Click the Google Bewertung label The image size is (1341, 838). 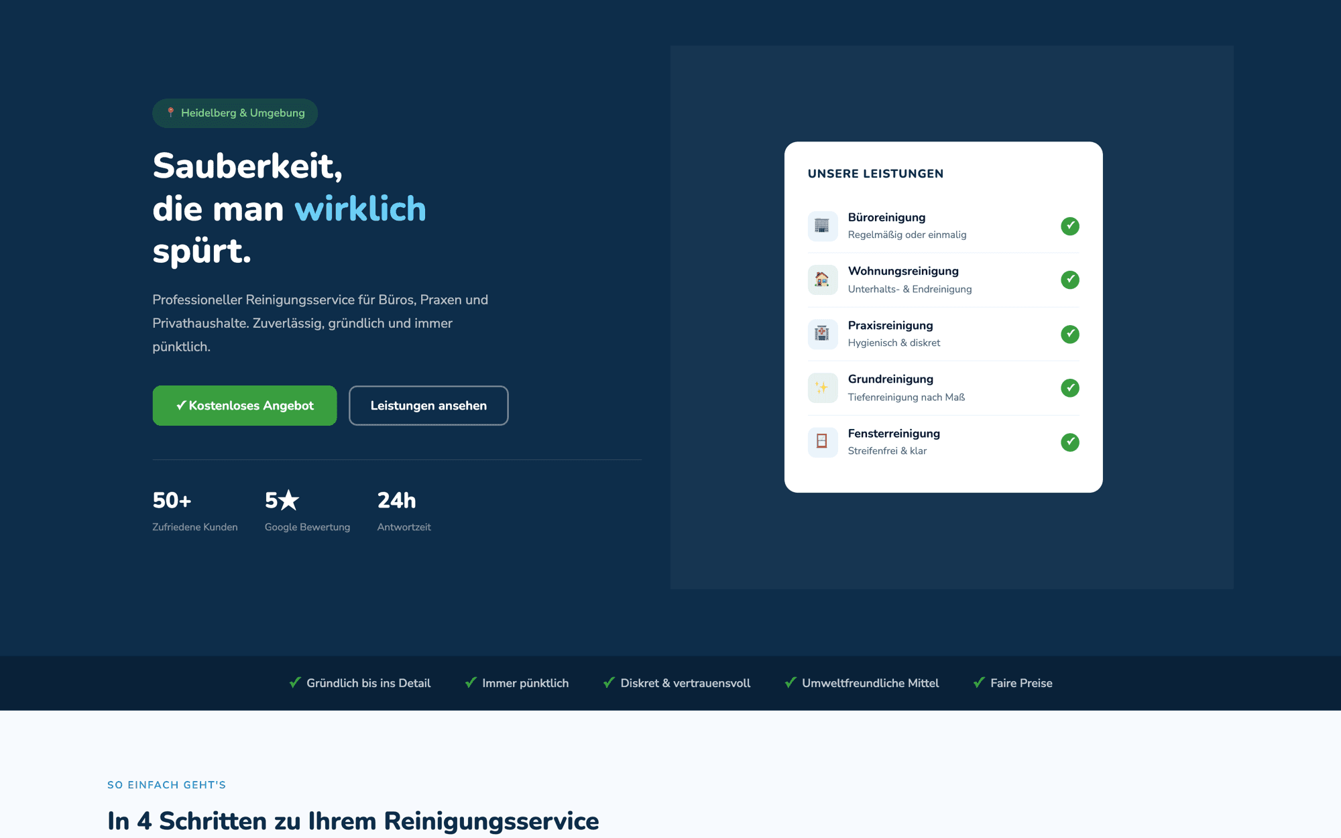coord(307,527)
